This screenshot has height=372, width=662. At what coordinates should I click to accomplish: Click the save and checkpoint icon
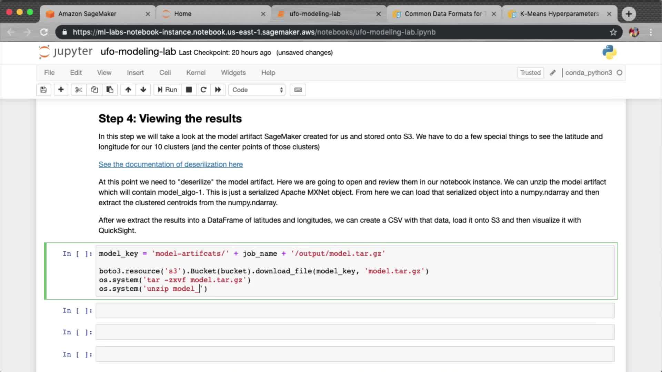[43, 90]
